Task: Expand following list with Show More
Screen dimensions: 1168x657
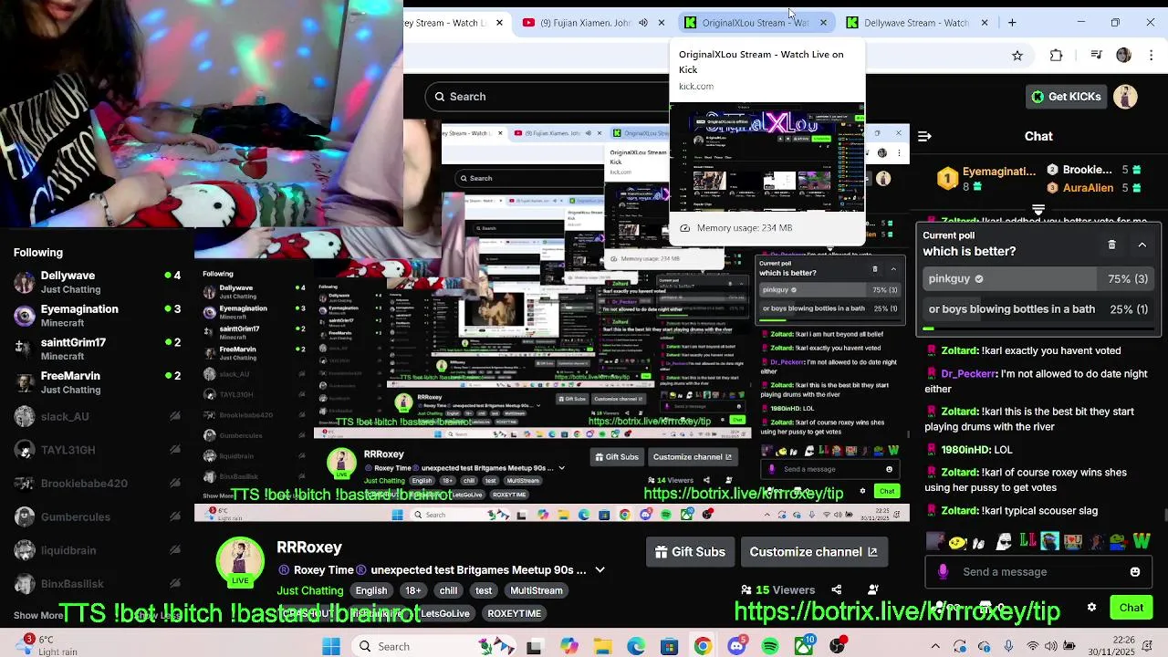Action: tap(38, 616)
